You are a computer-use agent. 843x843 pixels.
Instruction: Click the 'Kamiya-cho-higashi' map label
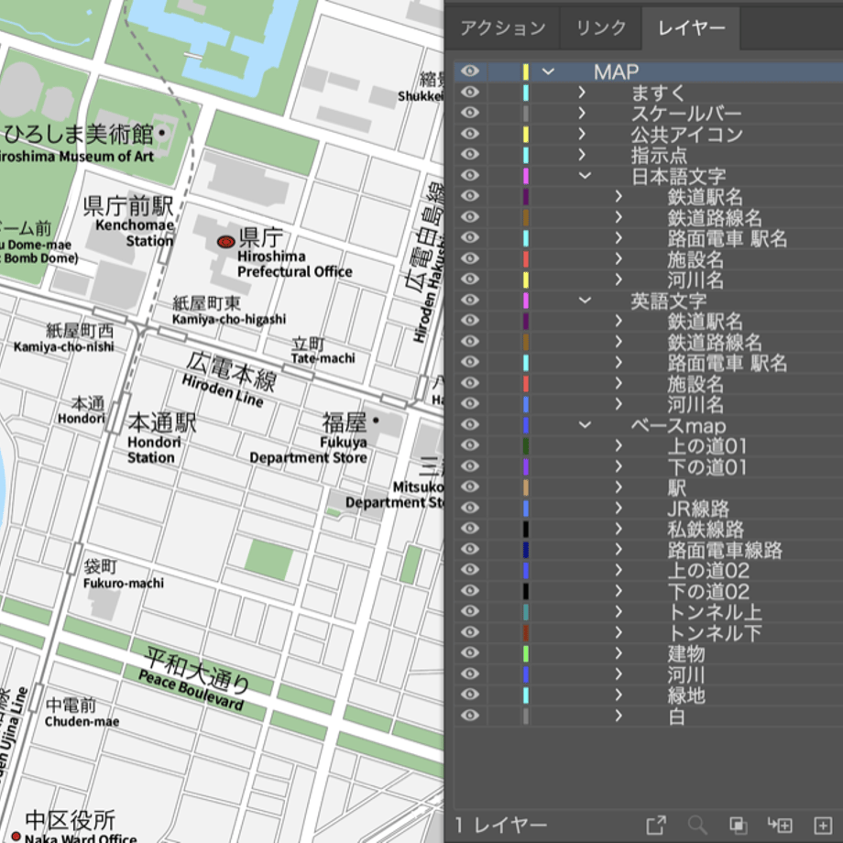(x=229, y=319)
